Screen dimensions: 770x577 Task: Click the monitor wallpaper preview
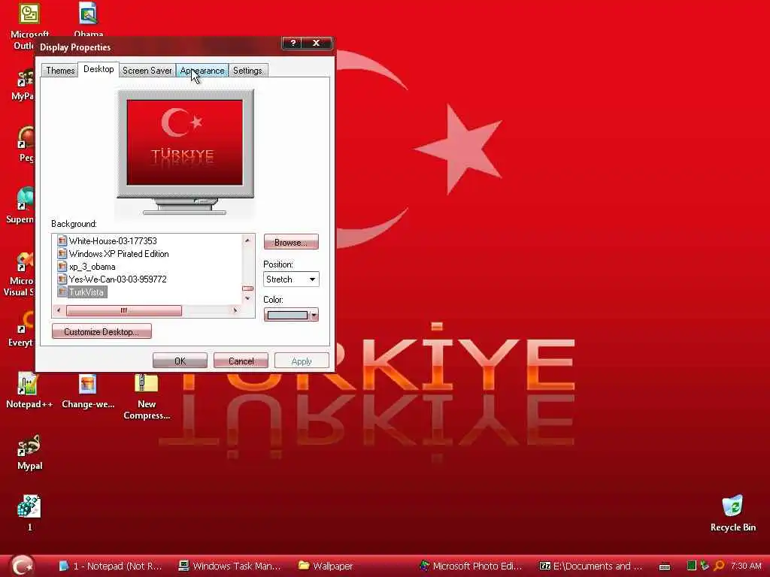185,143
